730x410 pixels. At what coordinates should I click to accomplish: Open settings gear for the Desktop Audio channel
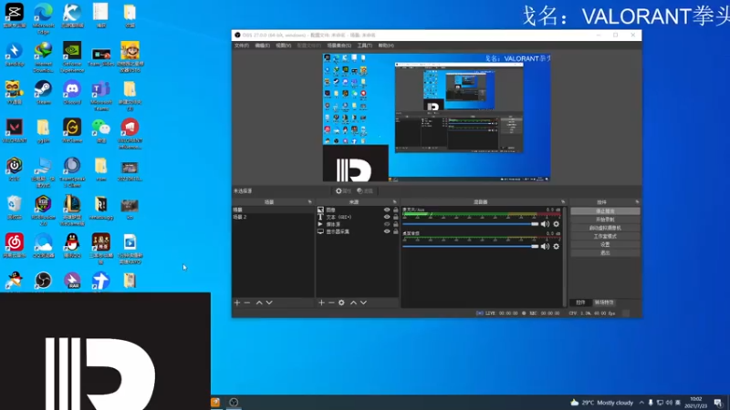point(557,246)
